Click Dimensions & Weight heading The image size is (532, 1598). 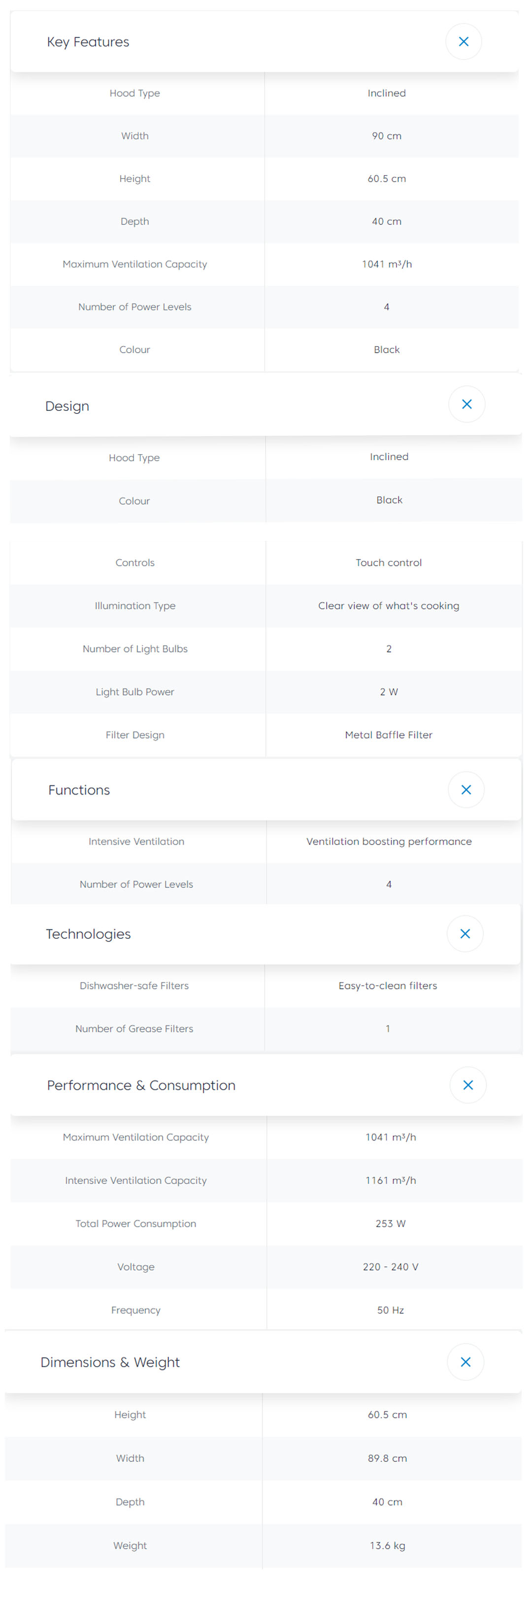tap(110, 1362)
